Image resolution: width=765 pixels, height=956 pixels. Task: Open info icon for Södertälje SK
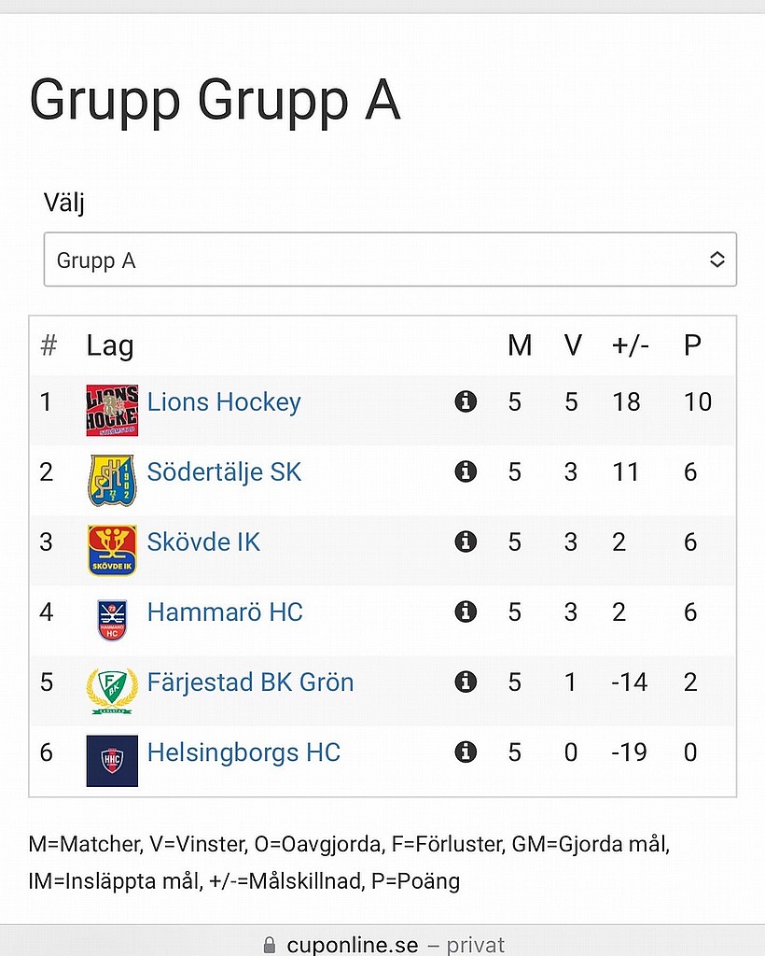pyautogui.click(x=466, y=471)
